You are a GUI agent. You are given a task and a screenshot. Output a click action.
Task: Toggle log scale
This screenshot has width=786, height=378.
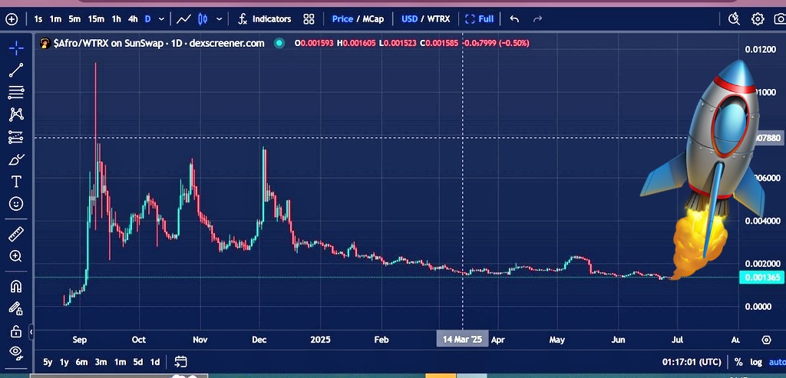click(756, 362)
